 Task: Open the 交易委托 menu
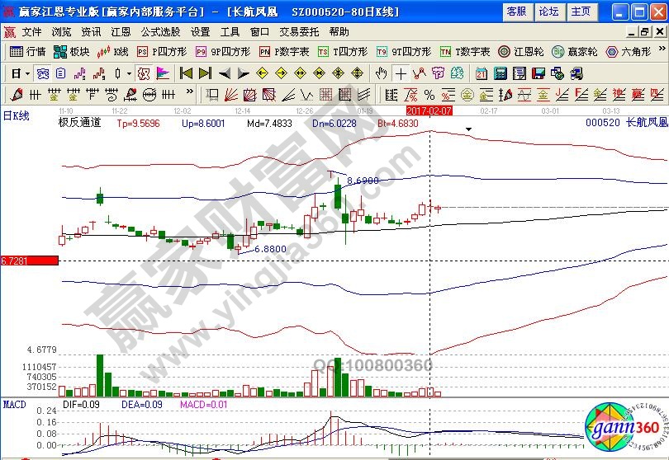click(x=299, y=32)
